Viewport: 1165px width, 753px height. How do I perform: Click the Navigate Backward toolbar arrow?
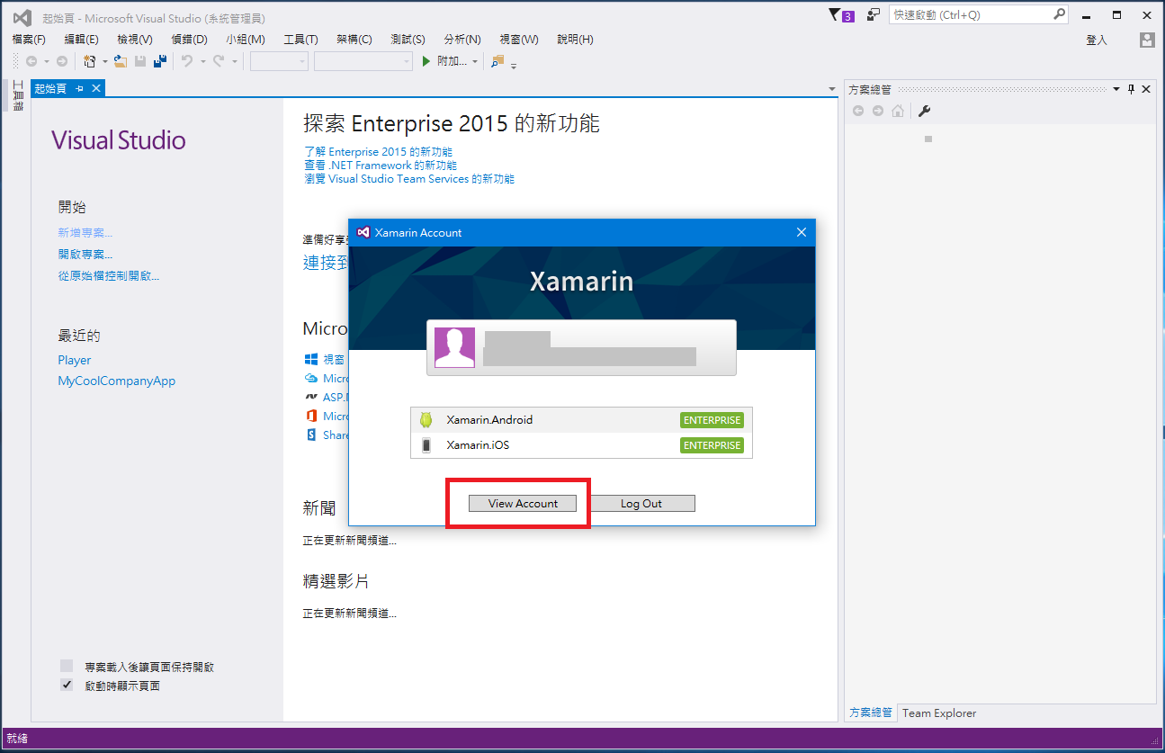31,61
